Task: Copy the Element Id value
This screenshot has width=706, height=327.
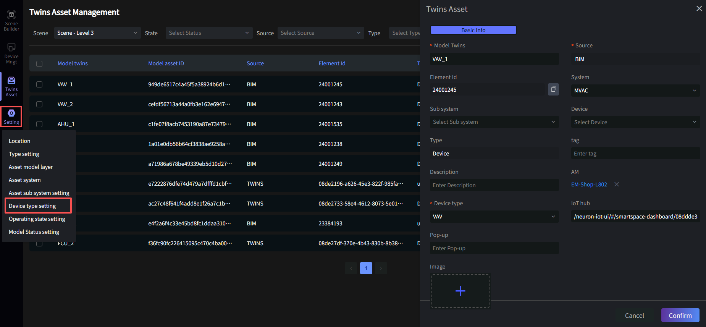Action: pyautogui.click(x=553, y=89)
